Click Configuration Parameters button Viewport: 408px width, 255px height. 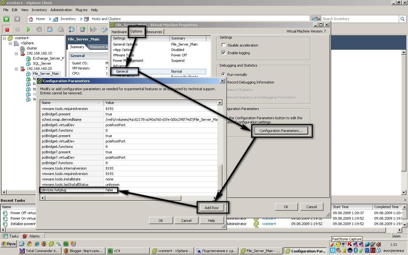[x=281, y=131]
